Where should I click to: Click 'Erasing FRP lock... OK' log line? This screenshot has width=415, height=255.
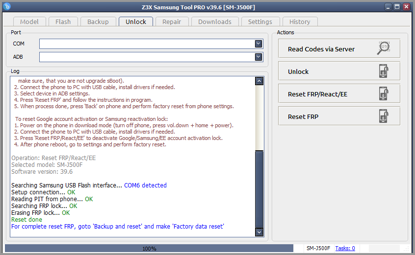click(41, 213)
